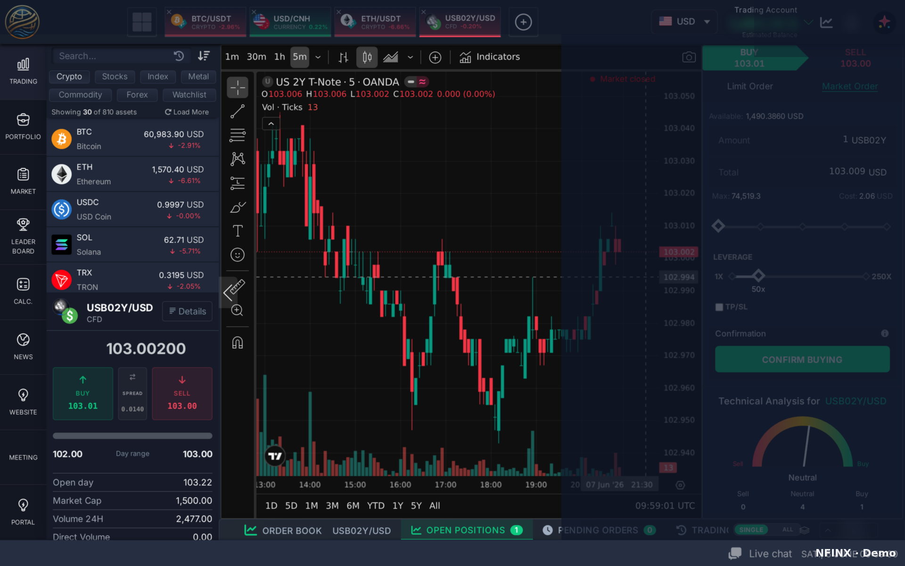Screen dimensions: 905x566
Task: Click the compare symbol plus icon
Action: [x=435, y=58]
